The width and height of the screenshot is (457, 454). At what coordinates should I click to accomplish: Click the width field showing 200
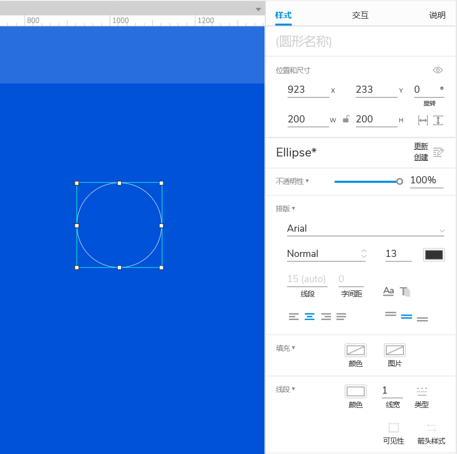[x=308, y=119]
